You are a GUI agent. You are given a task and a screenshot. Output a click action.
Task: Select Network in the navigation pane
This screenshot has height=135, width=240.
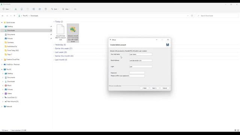[9, 106]
